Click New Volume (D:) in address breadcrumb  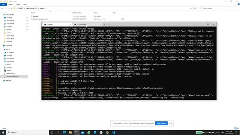tap(31, 8)
